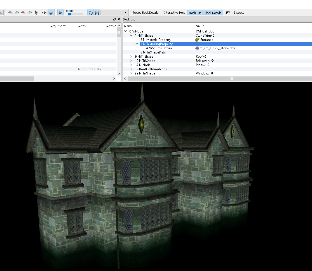Screen dimensions: 312x271
Task: Click the Reset Block Details button
Action: click(146, 12)
